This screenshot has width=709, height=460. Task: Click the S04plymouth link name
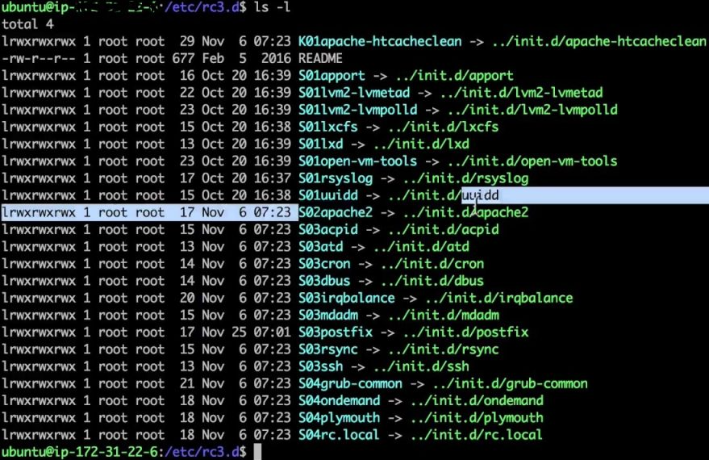pyautogui.click(x=339, y=418)
